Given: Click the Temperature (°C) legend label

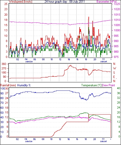Looking at the screenshot, I should pos(92,85).
